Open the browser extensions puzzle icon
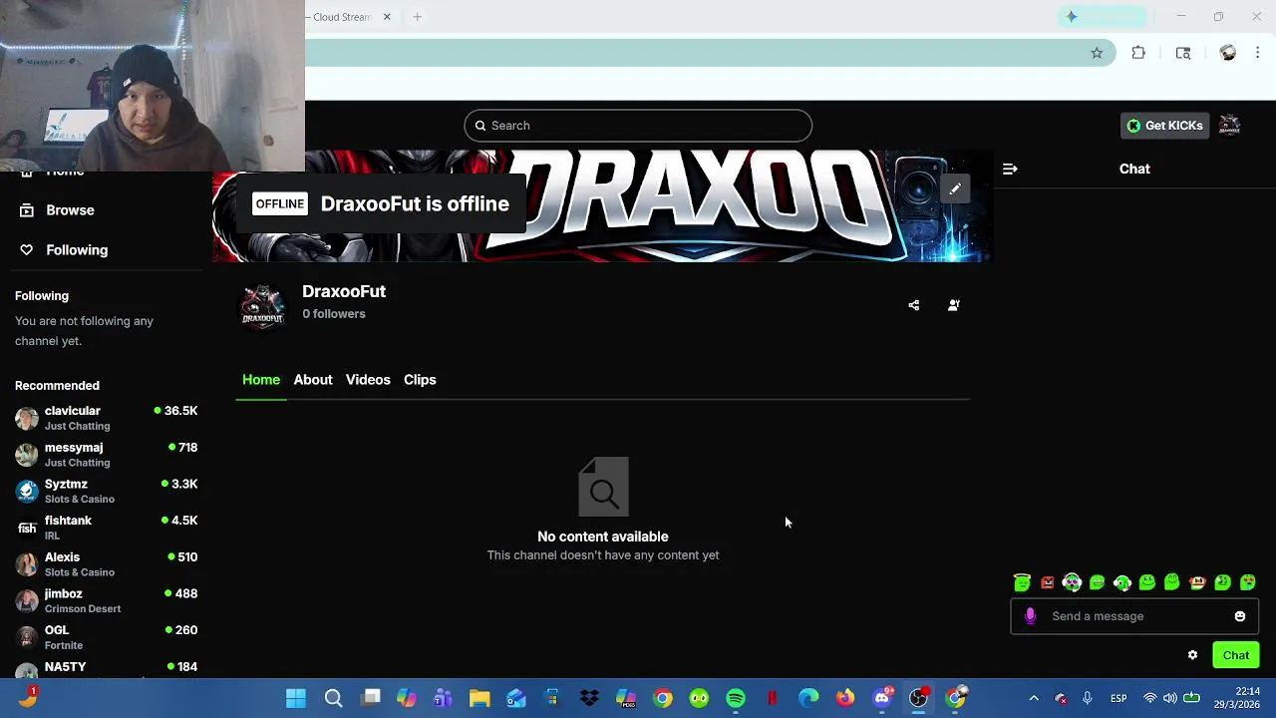The width and height of the screenshot is (1276, 718). coord(1138,53)
